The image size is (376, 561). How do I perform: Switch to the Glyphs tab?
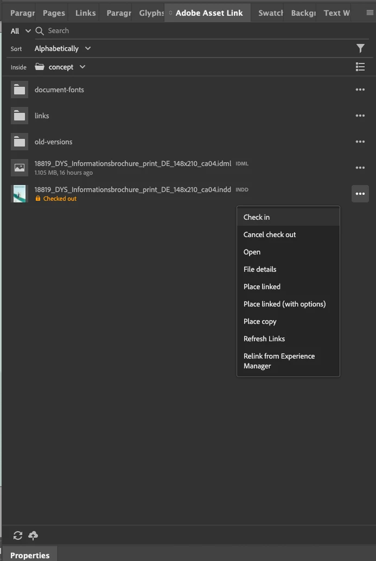[151, 13]
